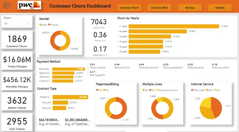Click the Avg. of TotalCharges value

point(78,120)
